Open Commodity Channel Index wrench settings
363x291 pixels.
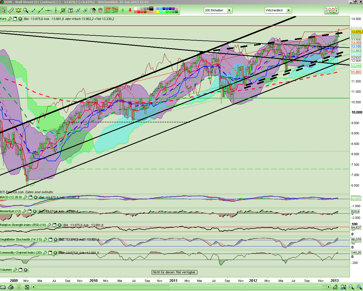click(45, 253)
